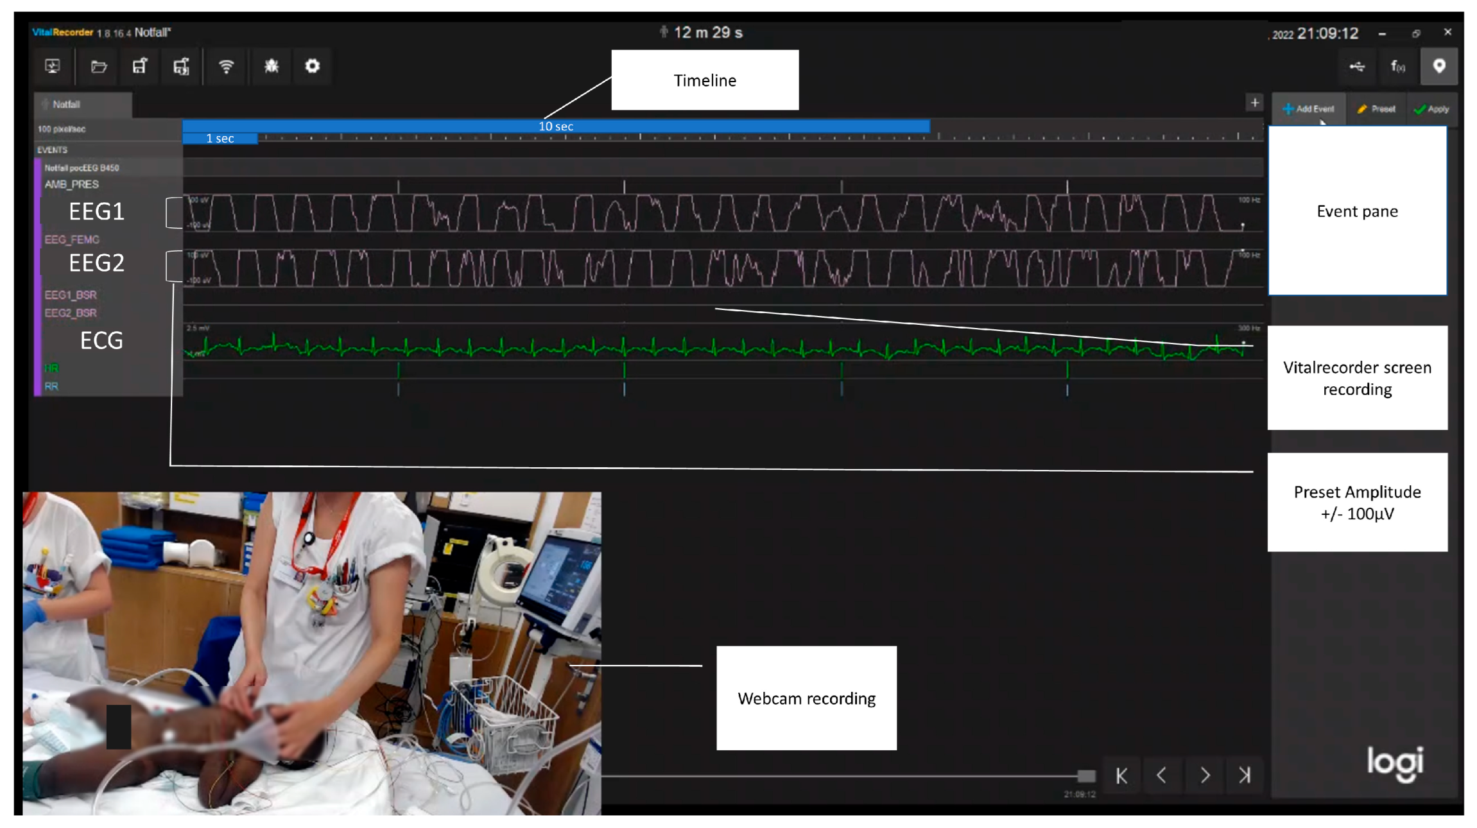The width and height of the screenshot is (1477, 828).
Task: Toggle the event marker pin icon
Action: 1438,66
